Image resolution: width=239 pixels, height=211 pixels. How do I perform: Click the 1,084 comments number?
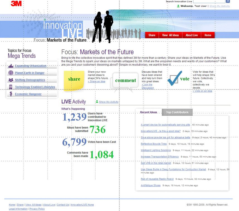click(x=101, y=155)
